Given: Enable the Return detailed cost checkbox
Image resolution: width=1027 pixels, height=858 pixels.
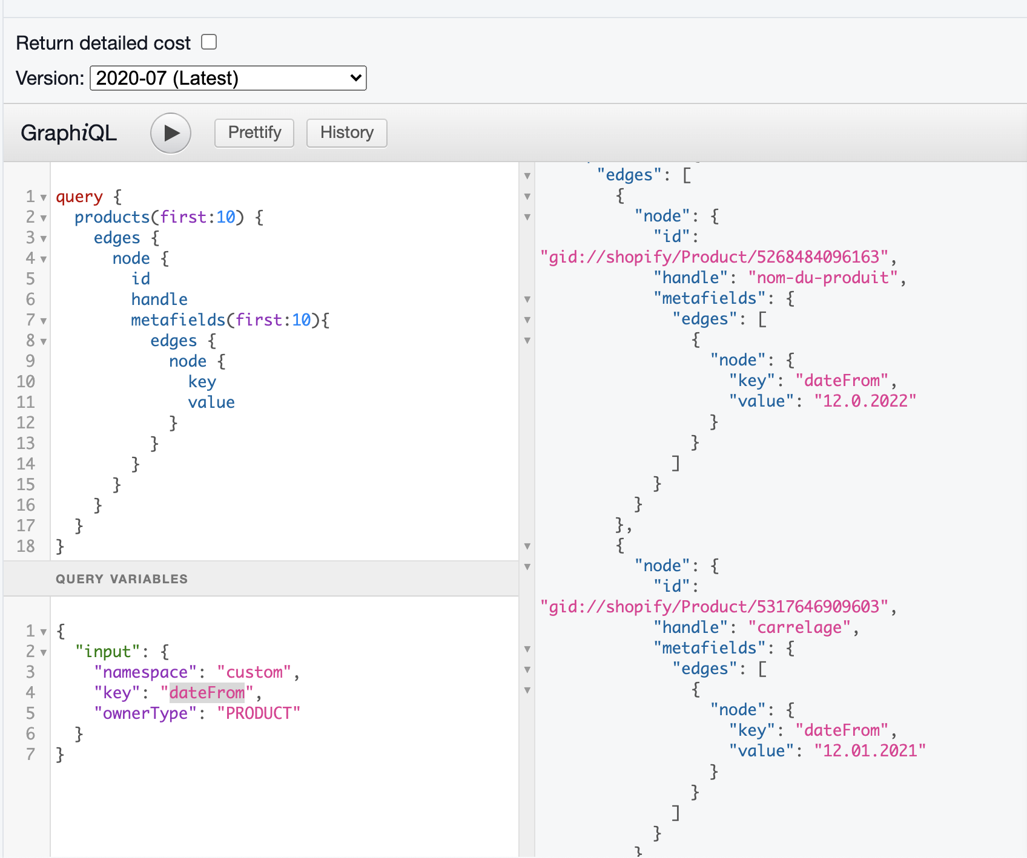Looking at the screenshot, I should 209,41.
